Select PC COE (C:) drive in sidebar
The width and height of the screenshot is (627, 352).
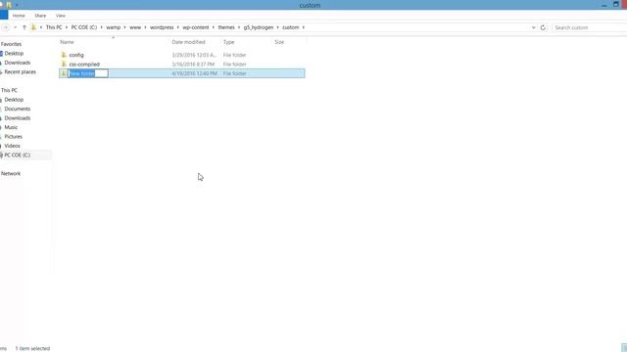18,155
